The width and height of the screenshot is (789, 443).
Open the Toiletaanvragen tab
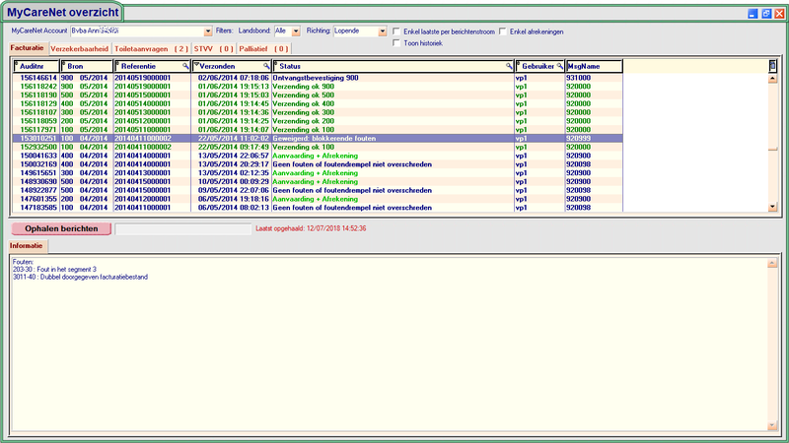tap(152, 48)
